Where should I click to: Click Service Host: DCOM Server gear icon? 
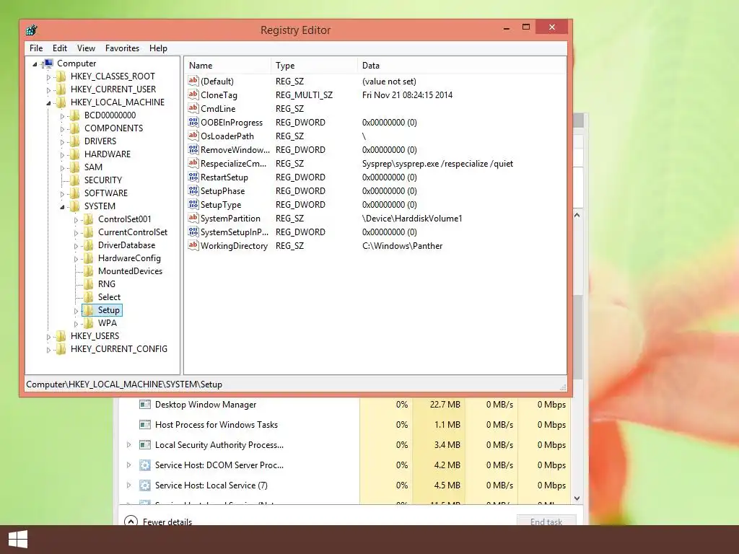[x=144, y=465]
